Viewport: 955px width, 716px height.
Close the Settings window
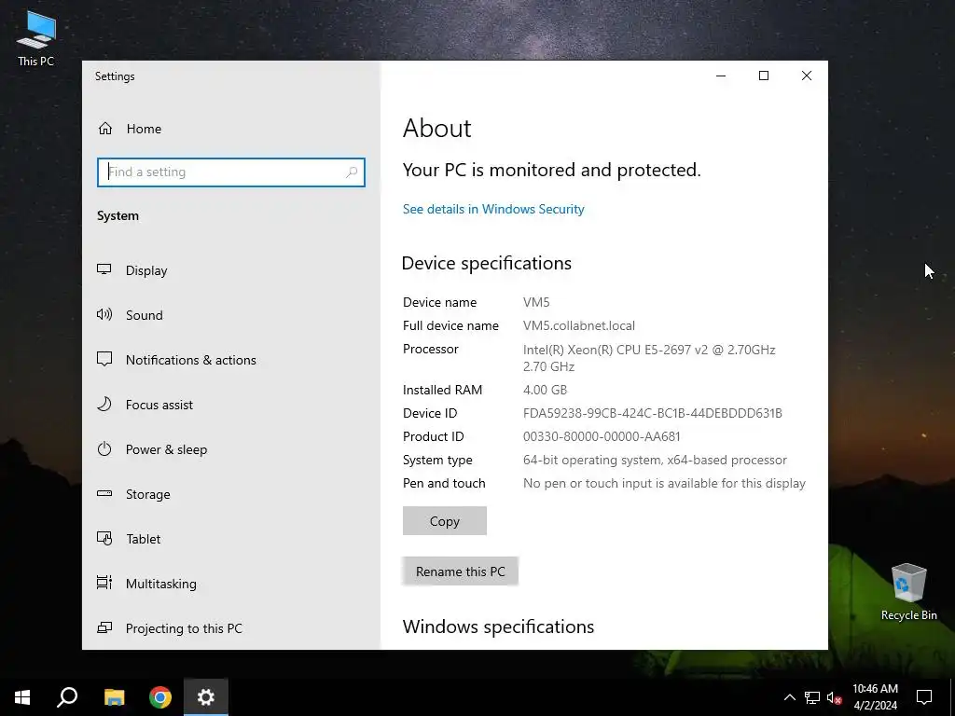coord(807,76)
